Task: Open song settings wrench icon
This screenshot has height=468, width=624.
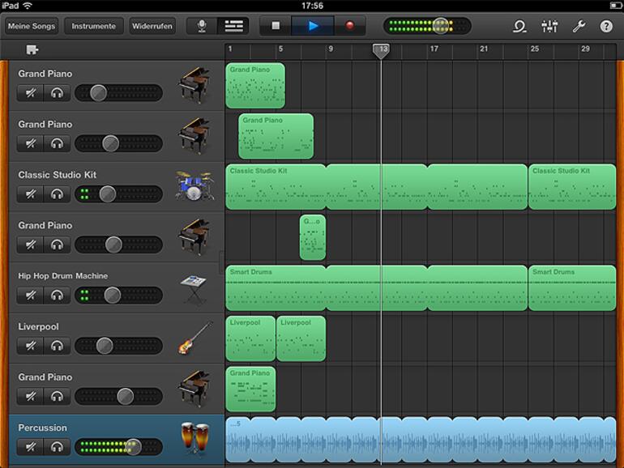Action: click(579, 26)
